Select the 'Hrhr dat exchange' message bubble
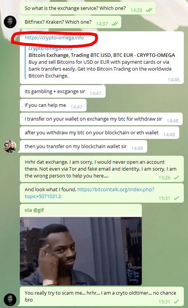This screenshot has width=188, height=308. pos(102,169)
